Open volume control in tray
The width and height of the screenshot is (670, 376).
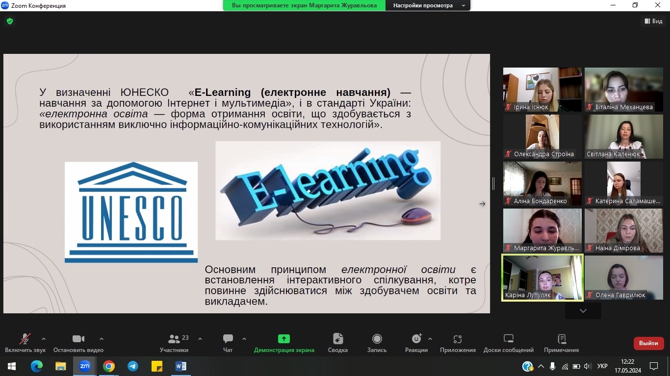click(x=588, y=366)
